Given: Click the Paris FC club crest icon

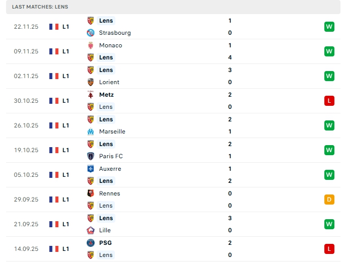Looking at the screenshot, I should click(91, 156).
